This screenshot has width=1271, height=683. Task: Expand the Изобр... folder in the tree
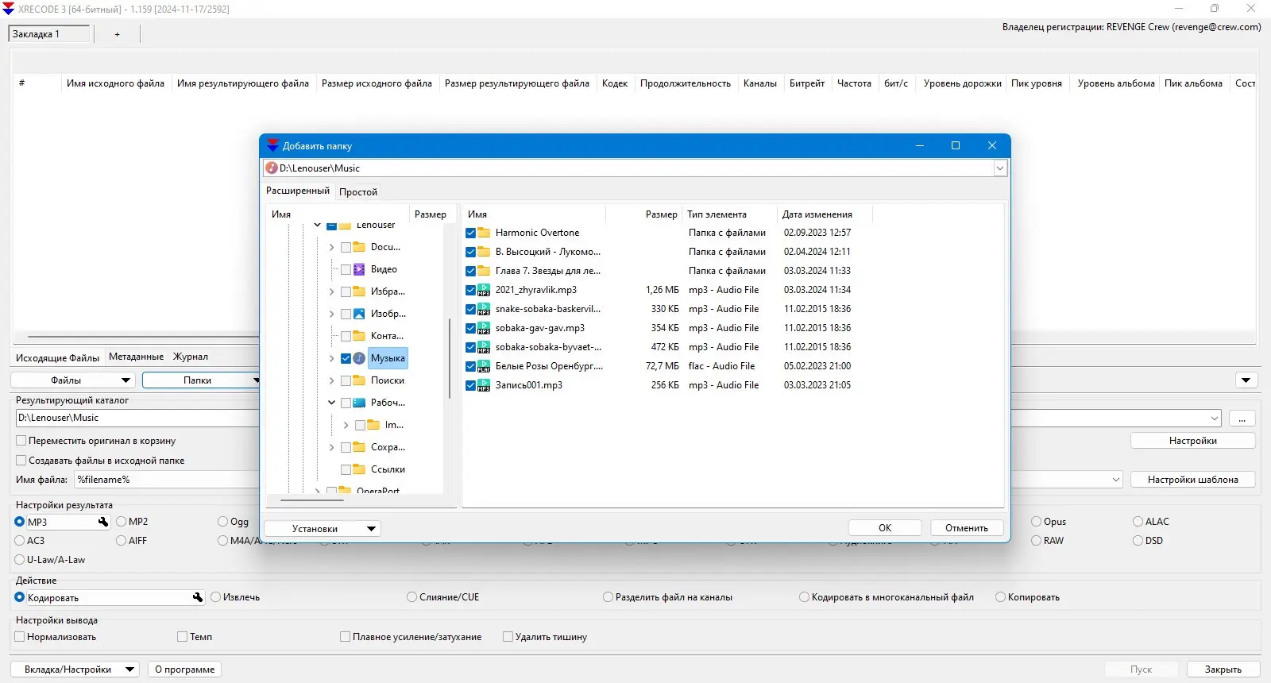click(x=331, y=314)
